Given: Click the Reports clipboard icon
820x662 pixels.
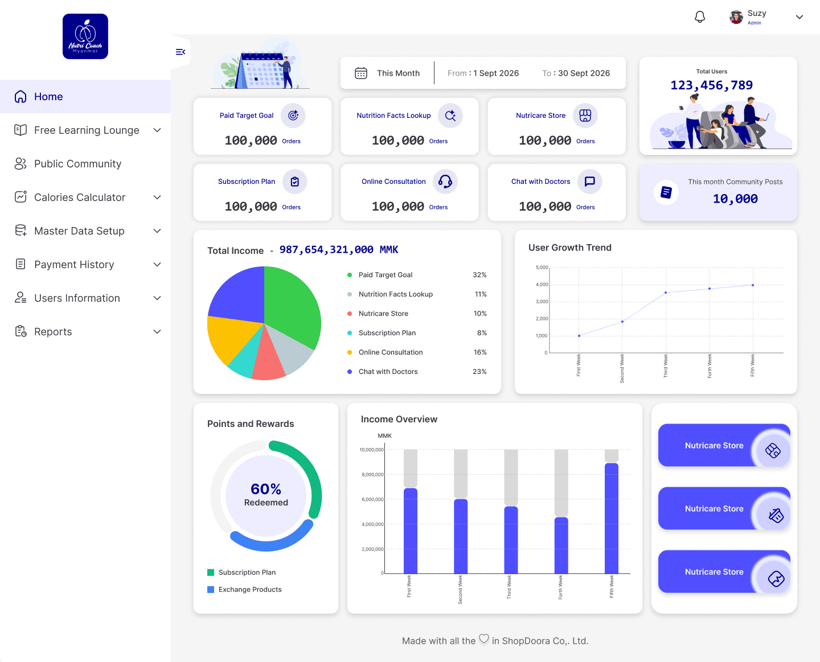Looking at the screenshot, I should coord(20,331).
